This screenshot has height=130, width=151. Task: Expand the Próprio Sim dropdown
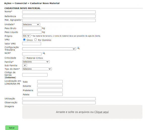tap(26, 36)
